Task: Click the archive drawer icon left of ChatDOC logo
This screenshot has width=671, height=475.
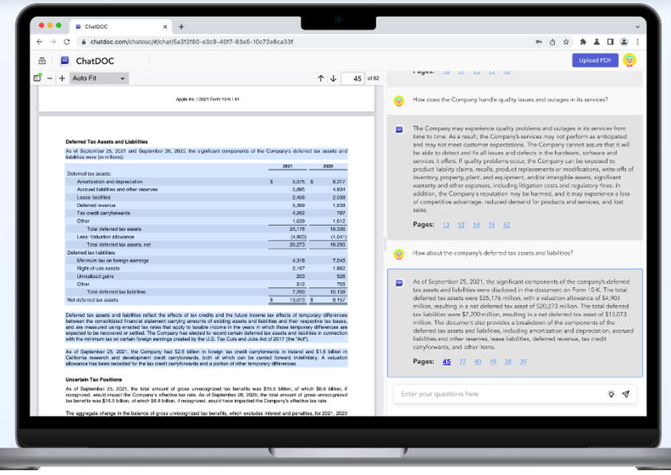Action: point(42,61)
